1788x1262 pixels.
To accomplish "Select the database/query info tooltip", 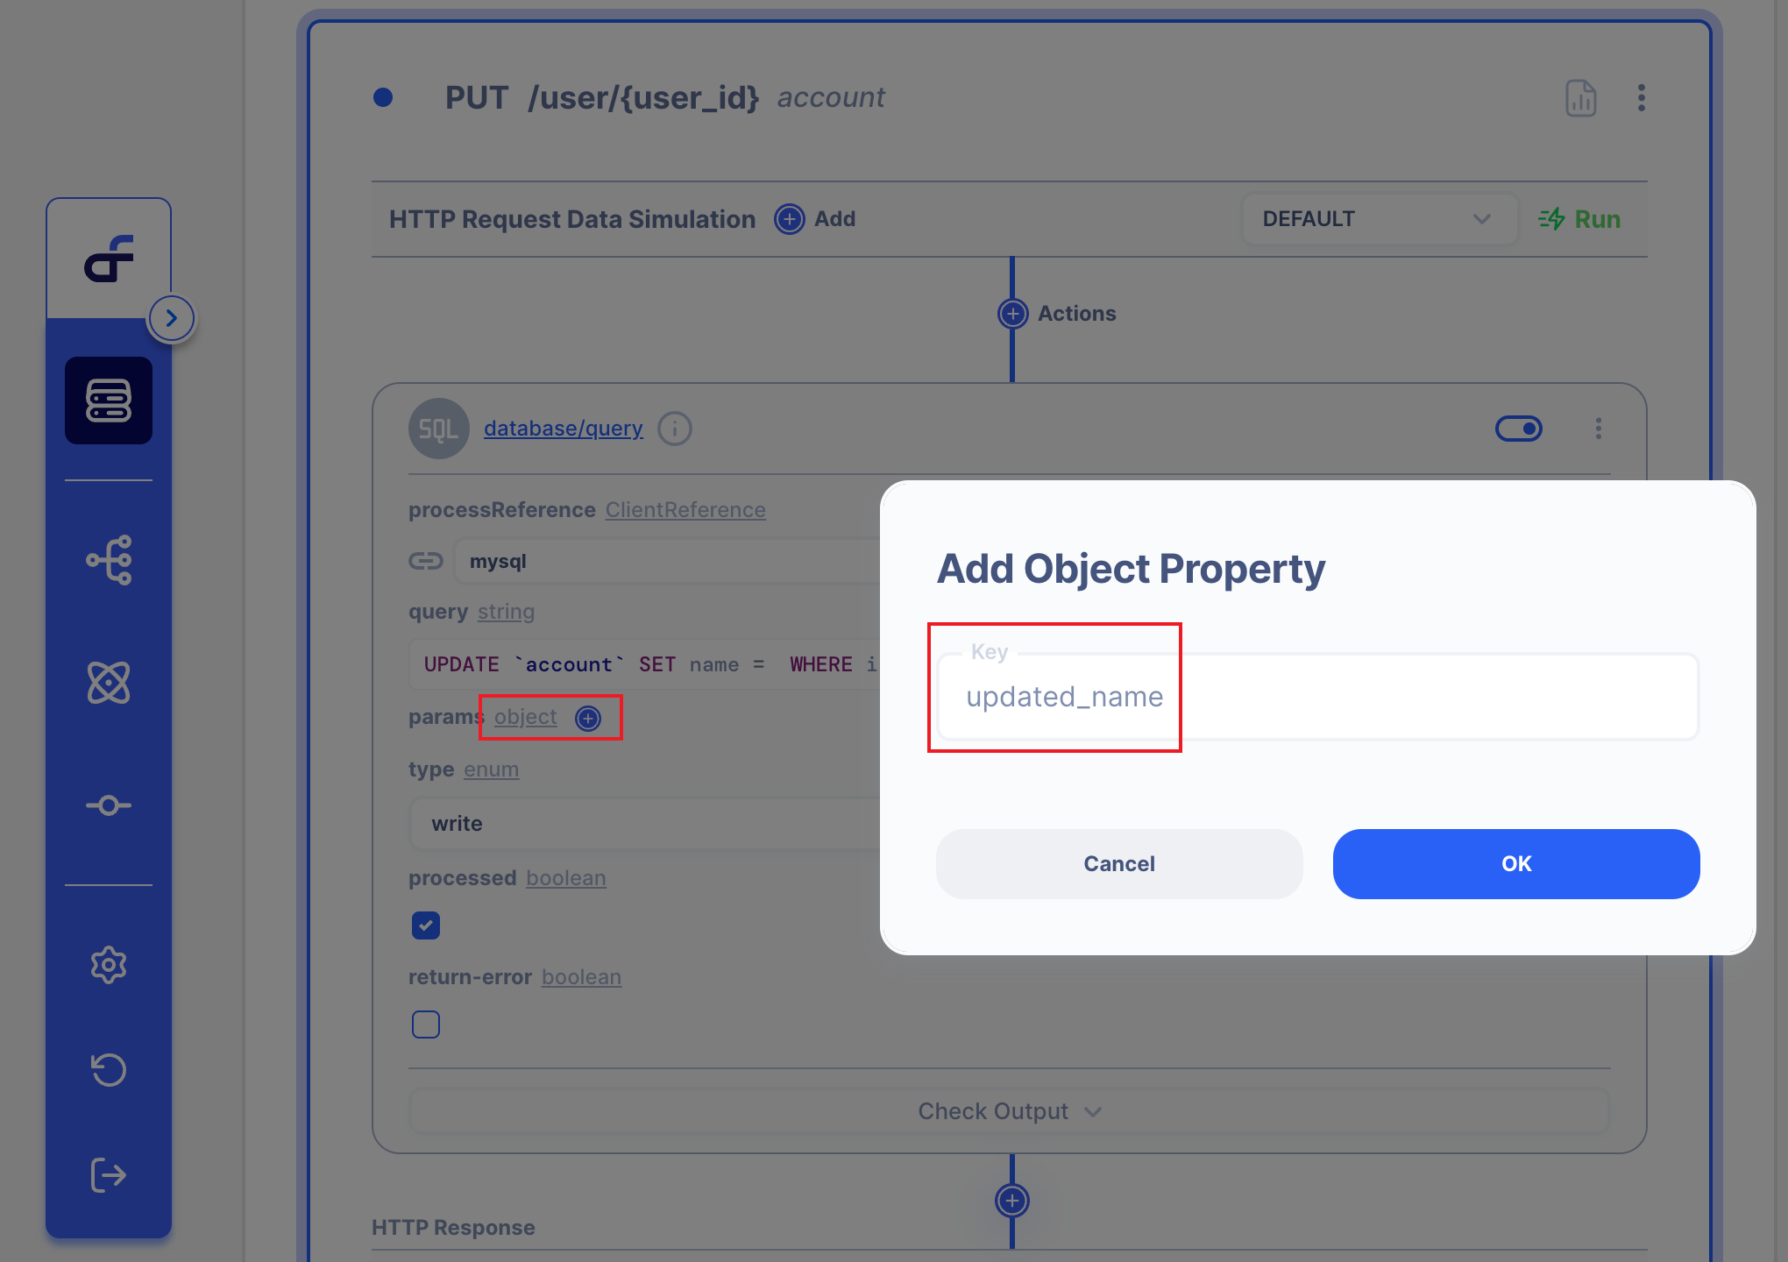I will (x=675, y=429).
